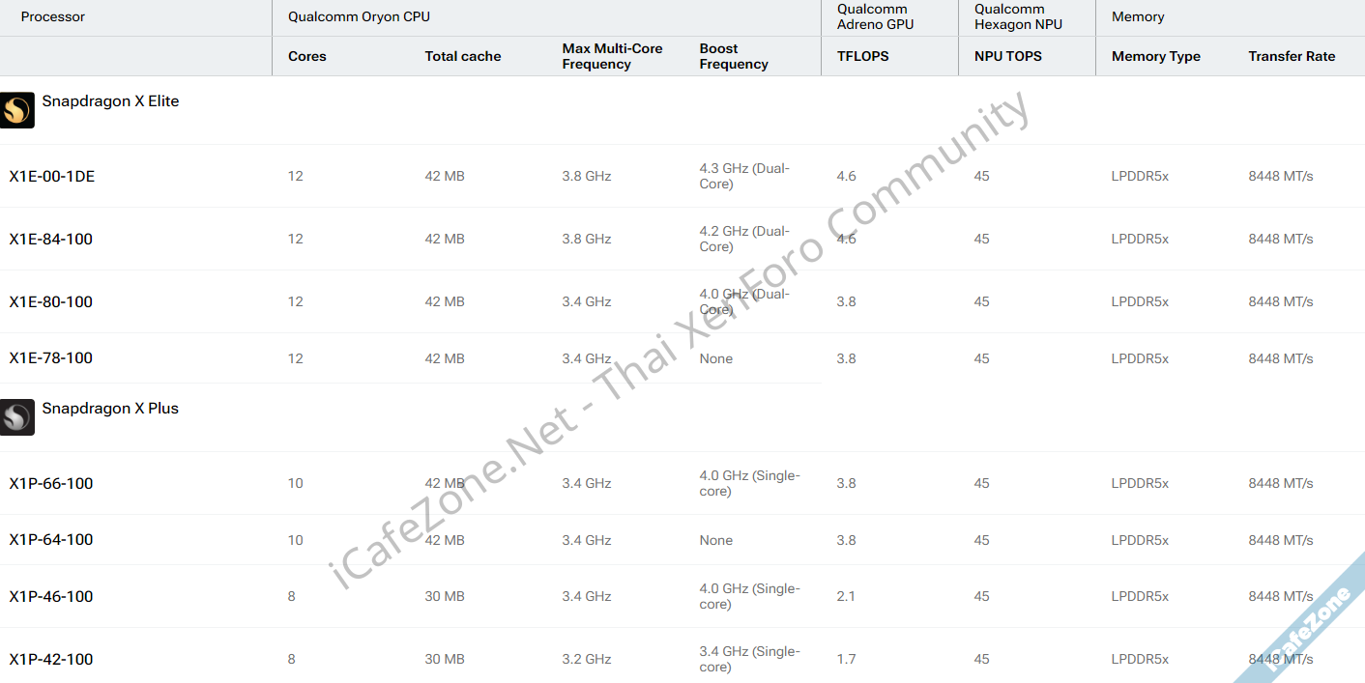The image size is (1365, 683).
Task: Open the X1E-84-100 processor entry
Action: click(x=51, y=239)
